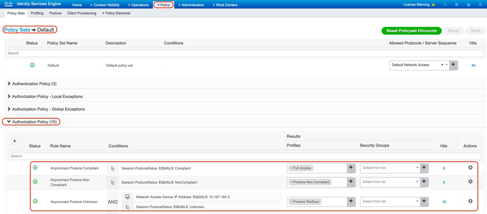
Task: Open the help question mark icon
Action: click(x=457, y=5)
